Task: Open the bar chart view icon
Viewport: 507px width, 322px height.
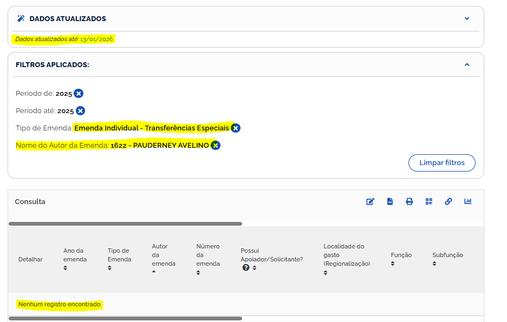Action: pyautogui.click(x=468, y=201)
